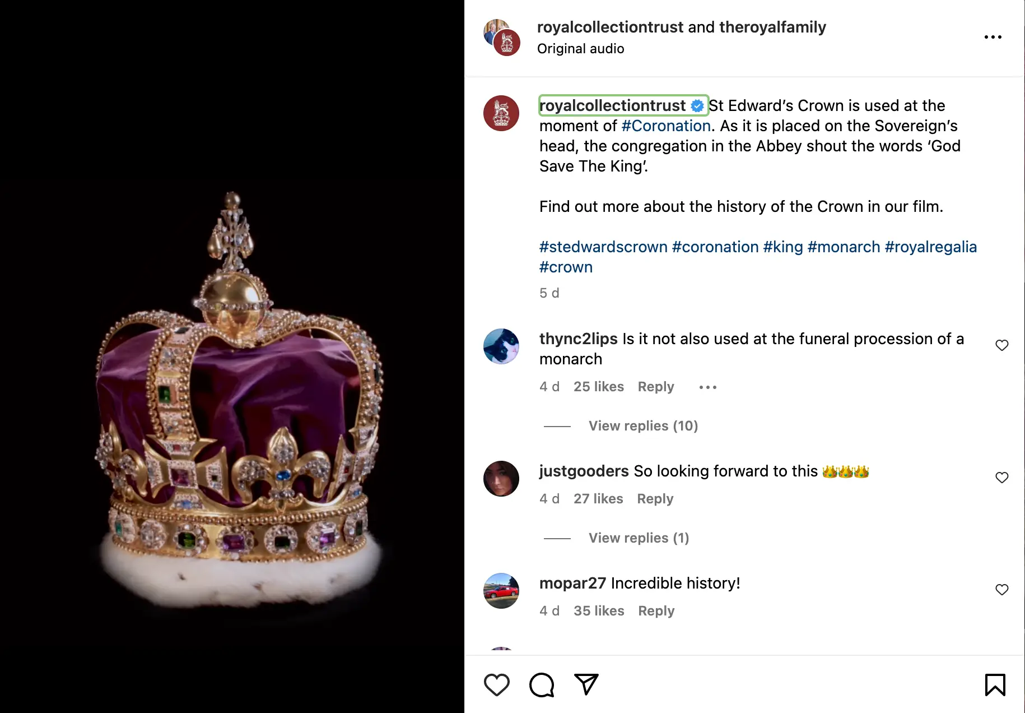Save the post with the bookmark icon

[x=994, y=684]
